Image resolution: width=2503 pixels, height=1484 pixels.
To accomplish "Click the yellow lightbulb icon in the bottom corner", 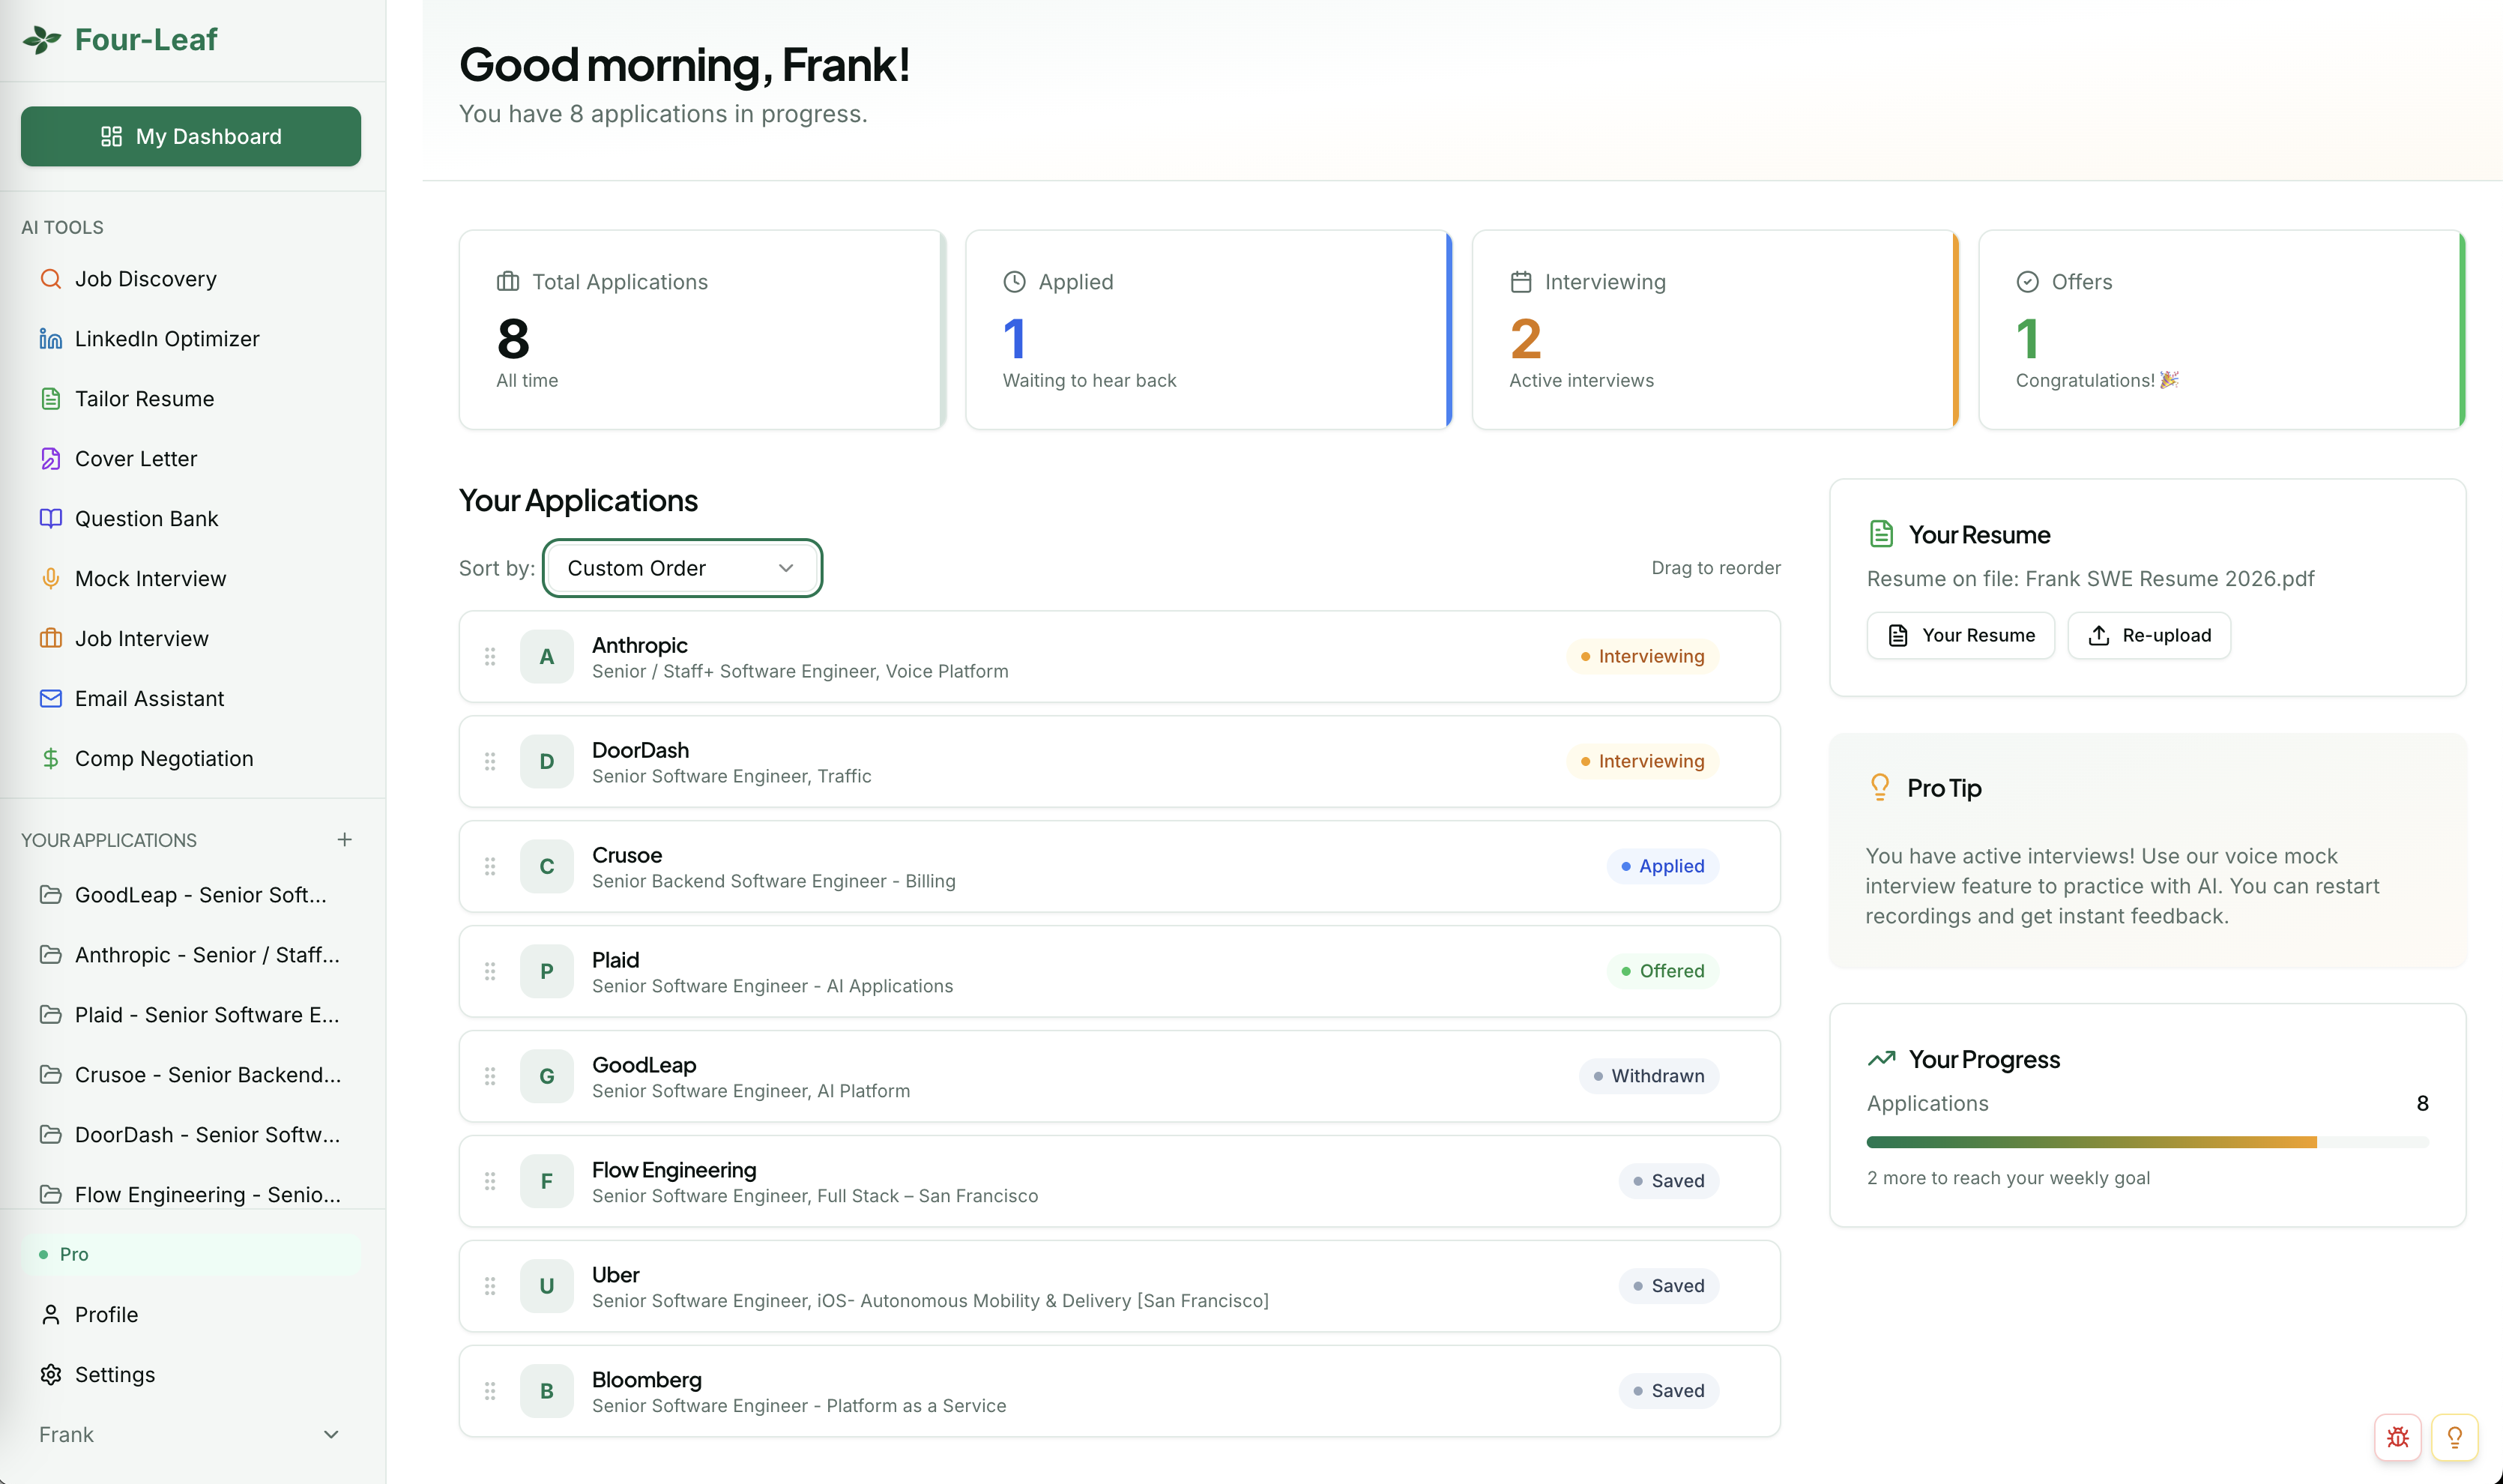I will click(x=2454, y=1437).
